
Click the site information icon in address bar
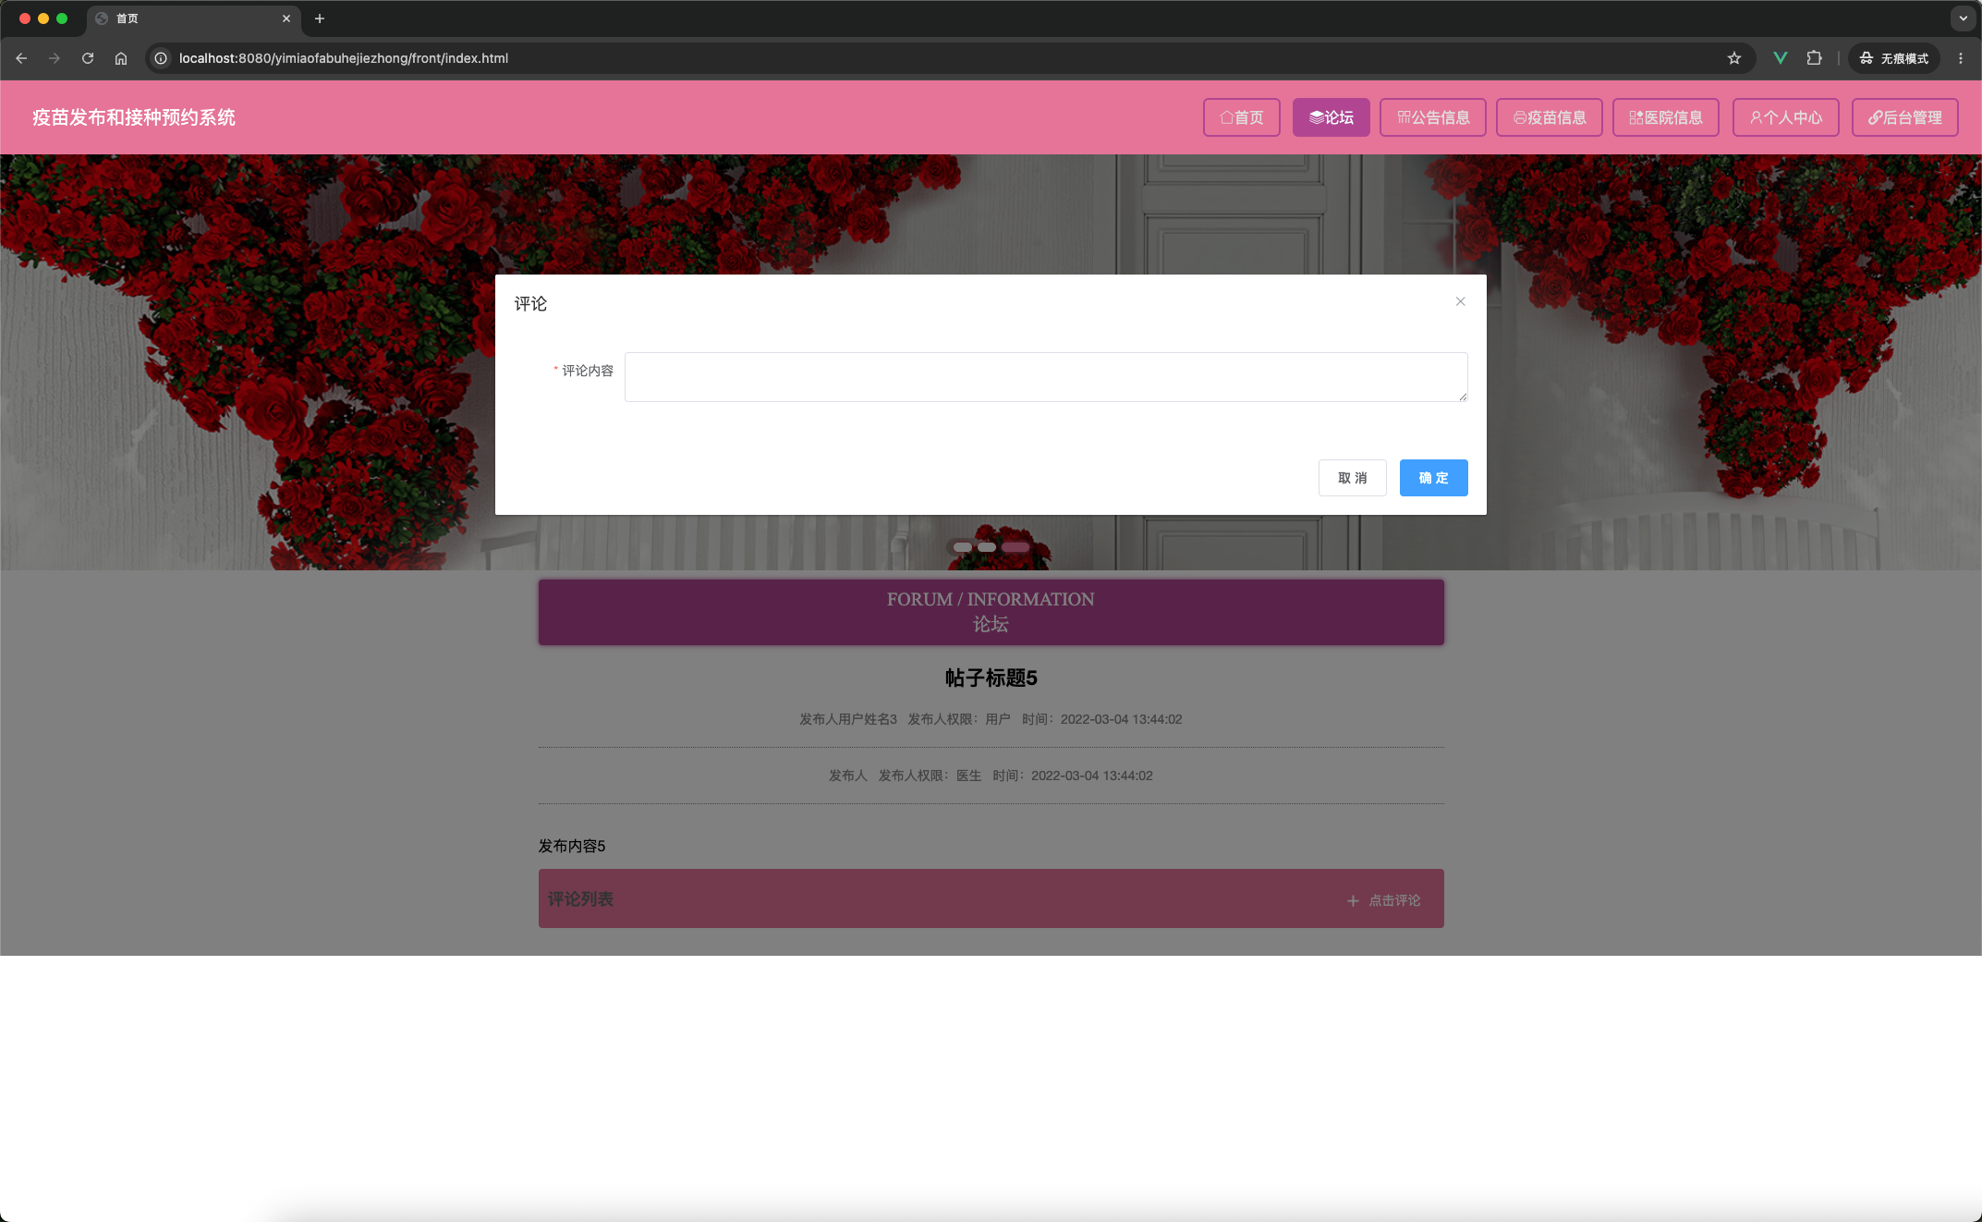tap(161, 58)
